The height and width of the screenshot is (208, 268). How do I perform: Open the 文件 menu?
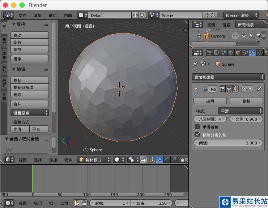(x=22, y=16)
